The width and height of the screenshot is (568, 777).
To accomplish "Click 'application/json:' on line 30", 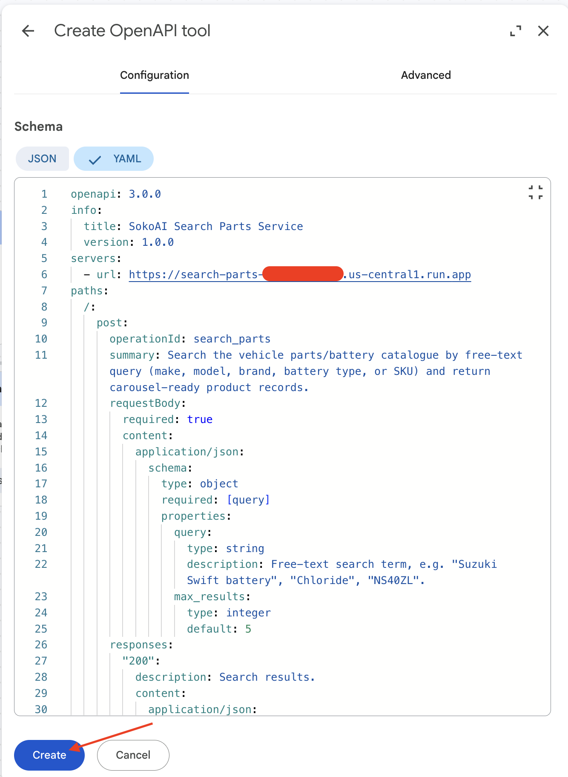I will [203, 710].
